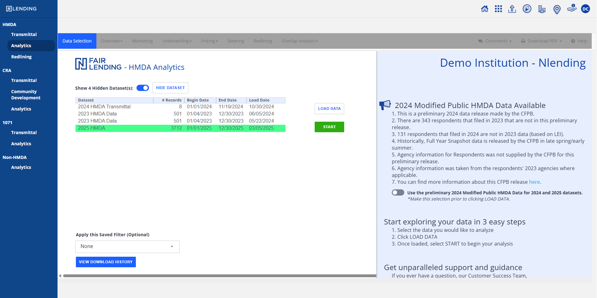Select the highlighted 2025 HMDA dataset row
Viewport: 597px width, 298px height.
coord(180,128)
